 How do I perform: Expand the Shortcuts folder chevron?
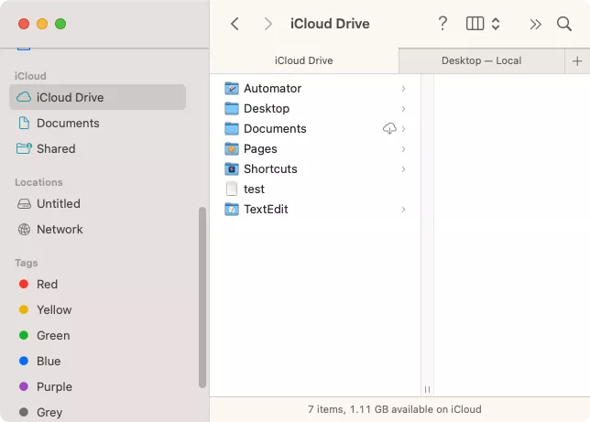click(403, 169)
